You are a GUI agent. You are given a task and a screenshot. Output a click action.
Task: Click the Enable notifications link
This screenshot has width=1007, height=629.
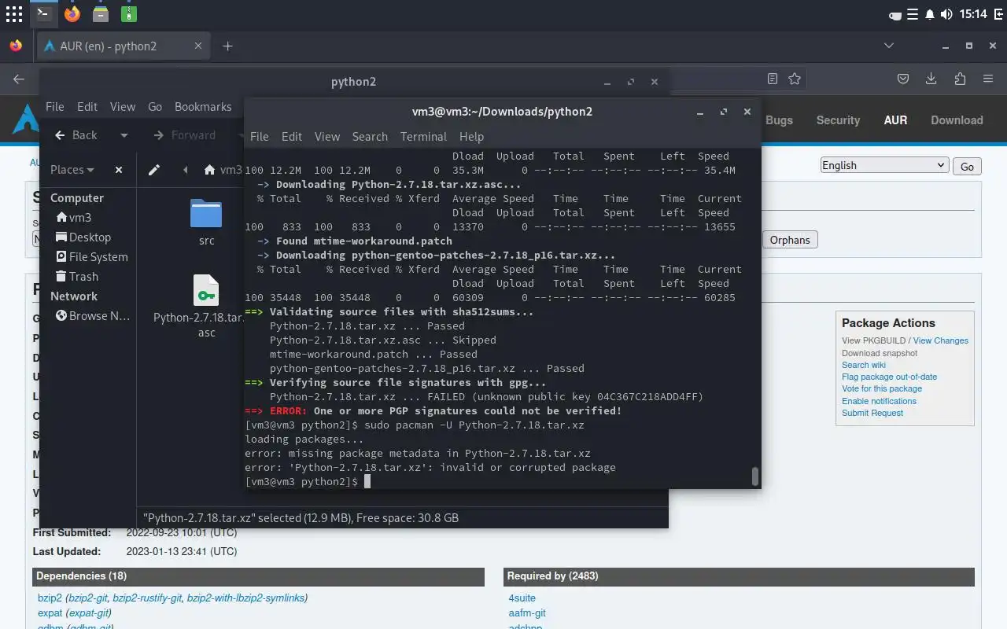[879, 401]
